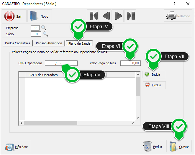Click the trash can Excluir button
This screenshot has width=195, height=155.
click(153, 146)
